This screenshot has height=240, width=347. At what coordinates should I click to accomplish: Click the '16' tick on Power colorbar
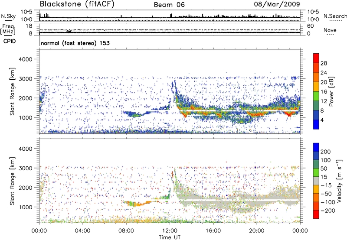tap(324, 92)
